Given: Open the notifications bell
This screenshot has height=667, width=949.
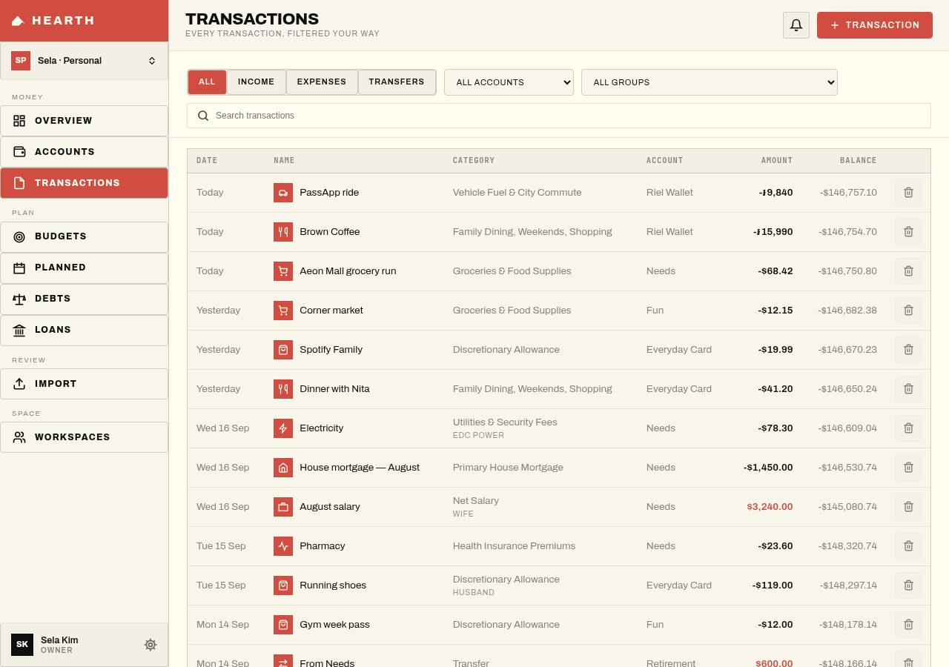Looking at the screenshot, I should [796, 25].
